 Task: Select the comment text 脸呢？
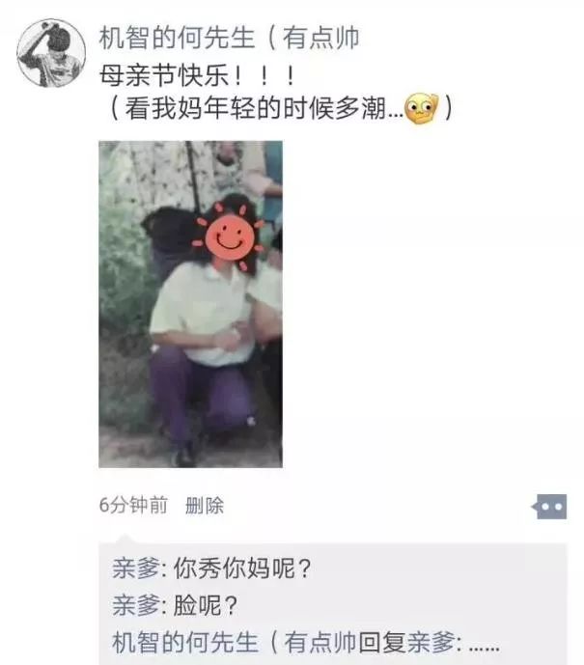tap(205, 605)
